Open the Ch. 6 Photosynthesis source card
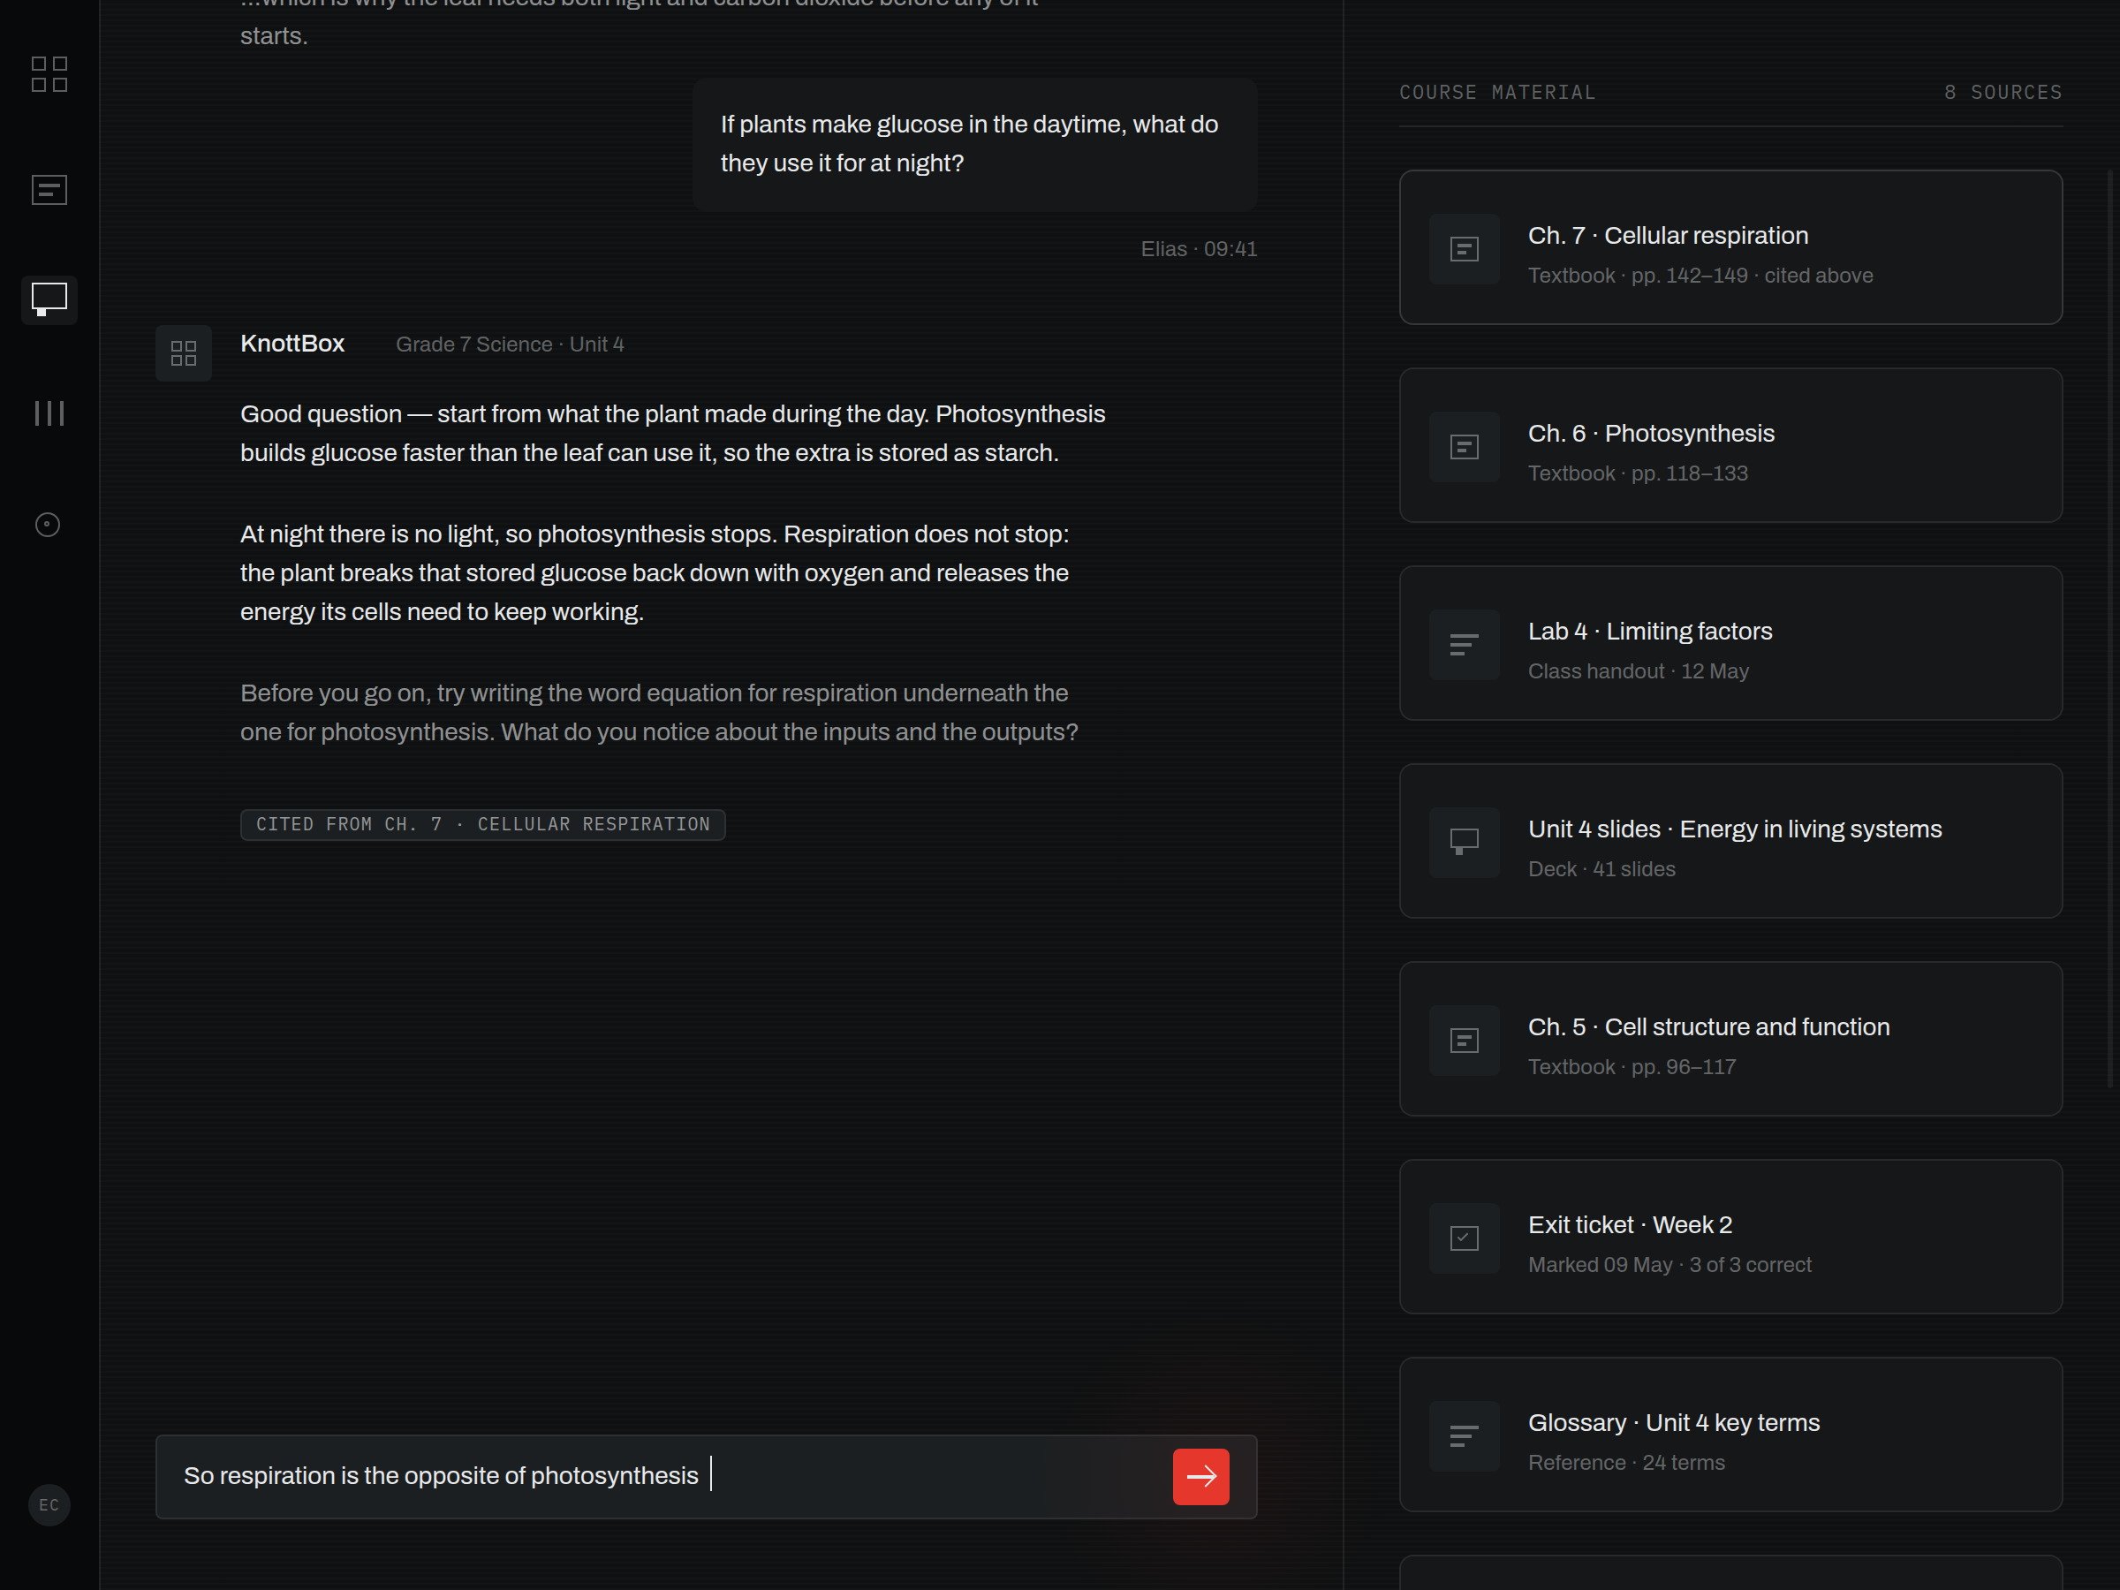Viewport: 2120px width, 1590px height. tap(1730, 444)
